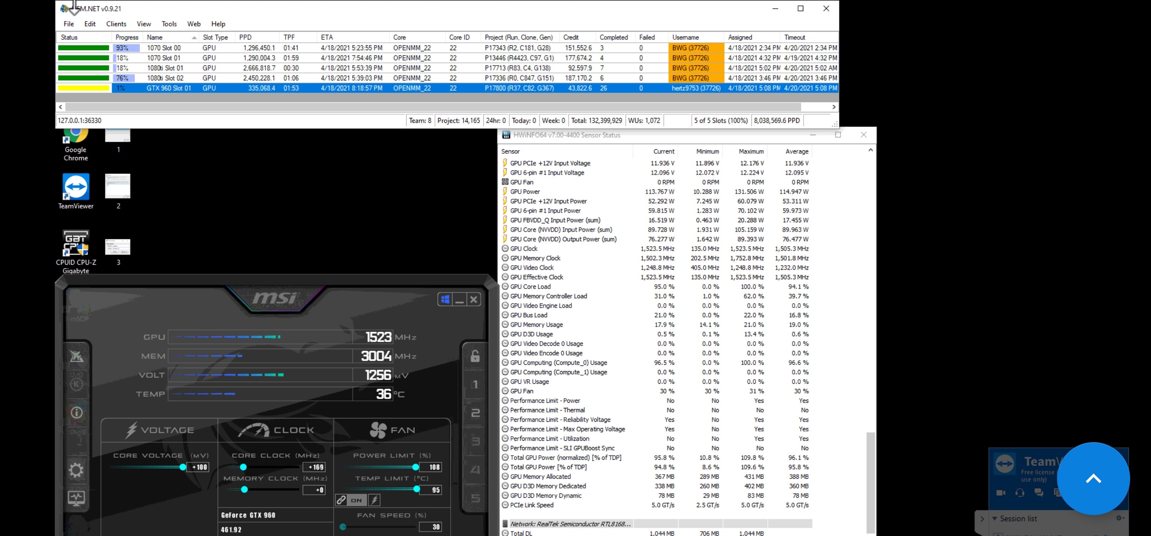This screenshot has width=1151, height=536.
Task: Click the Memory Clock slider handle
Action: [245, 489]
